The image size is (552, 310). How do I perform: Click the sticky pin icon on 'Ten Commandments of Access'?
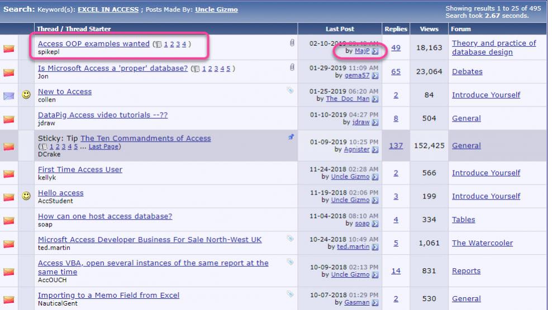coord(291,137)
